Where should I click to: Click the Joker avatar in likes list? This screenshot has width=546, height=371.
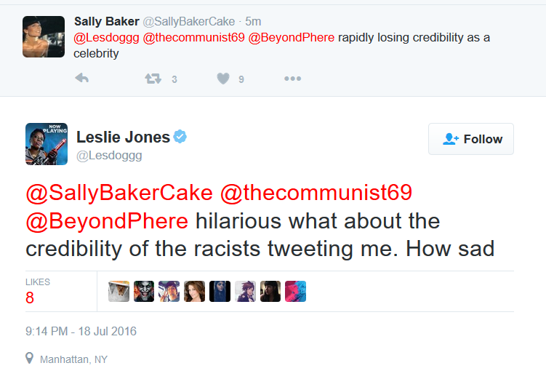(x=144, y=291)
